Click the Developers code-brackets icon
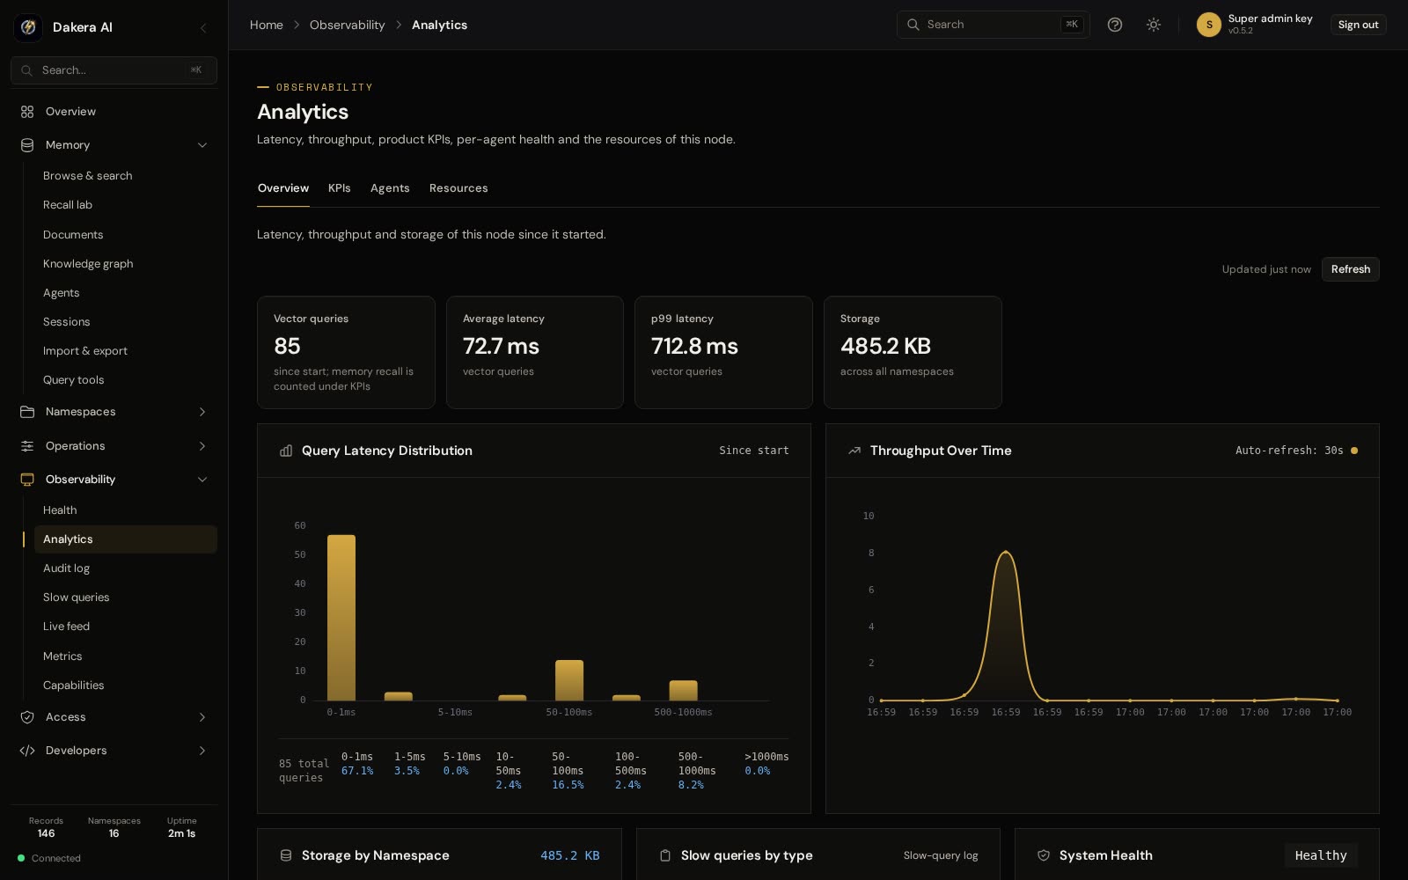Viewport: 1408px width, 880px height. point(27,751)
